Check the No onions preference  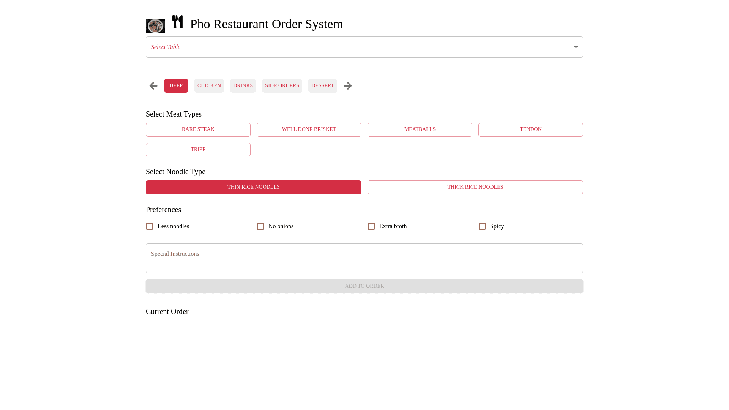[x=260, y=226]
